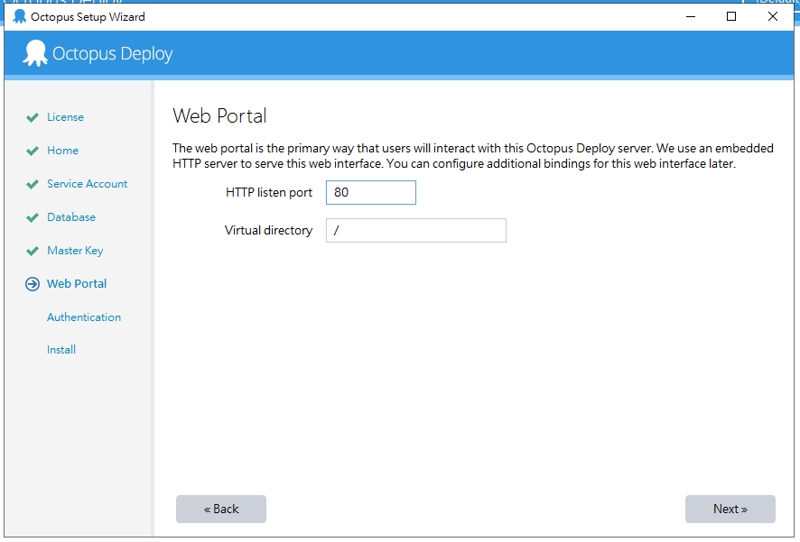The image size is (800, 542).
Task: Click the green checkmark beside Master Key
Action: point(33,251)
